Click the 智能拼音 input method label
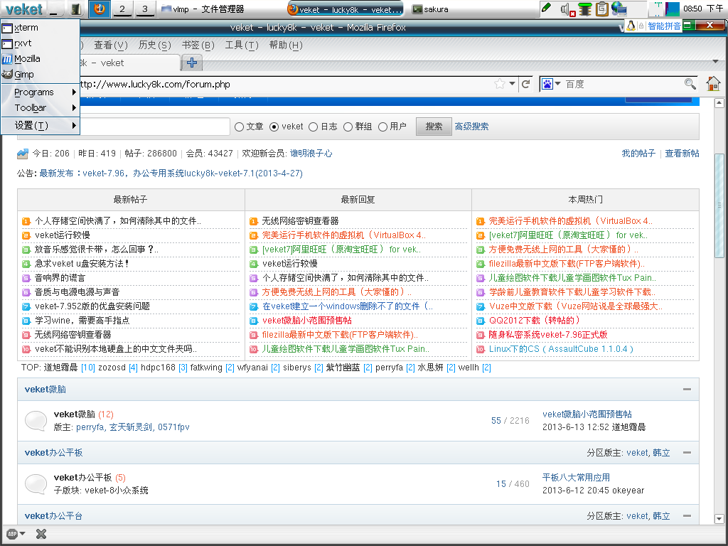The height and width of the screenshot is (546, 728). pyautogui.click(x=664, y=26)
